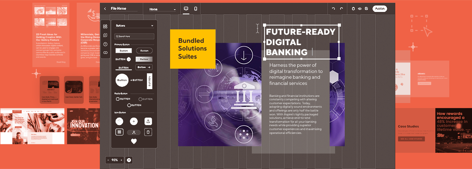This screenshot has width=472, height=169.
Task: Decrease zoom with the minus button
Action: coord(108,160)
